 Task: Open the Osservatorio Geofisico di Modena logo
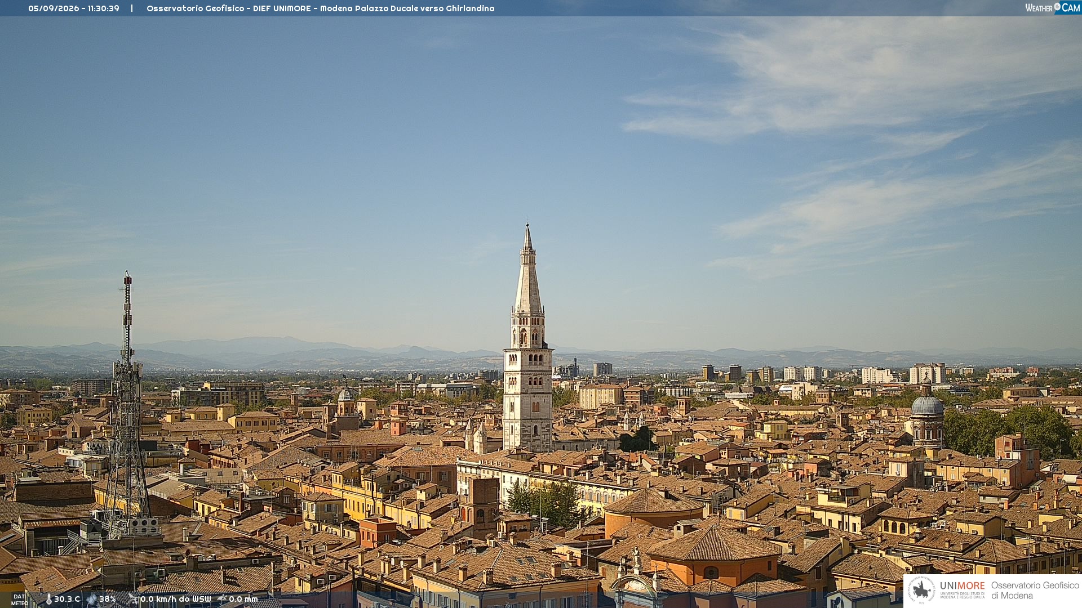(992, 591)
